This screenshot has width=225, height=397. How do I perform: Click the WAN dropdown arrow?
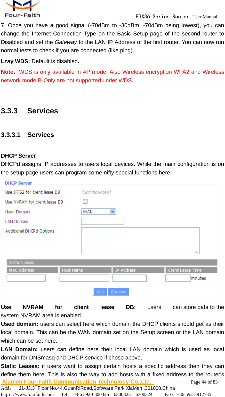click(113, 211)
